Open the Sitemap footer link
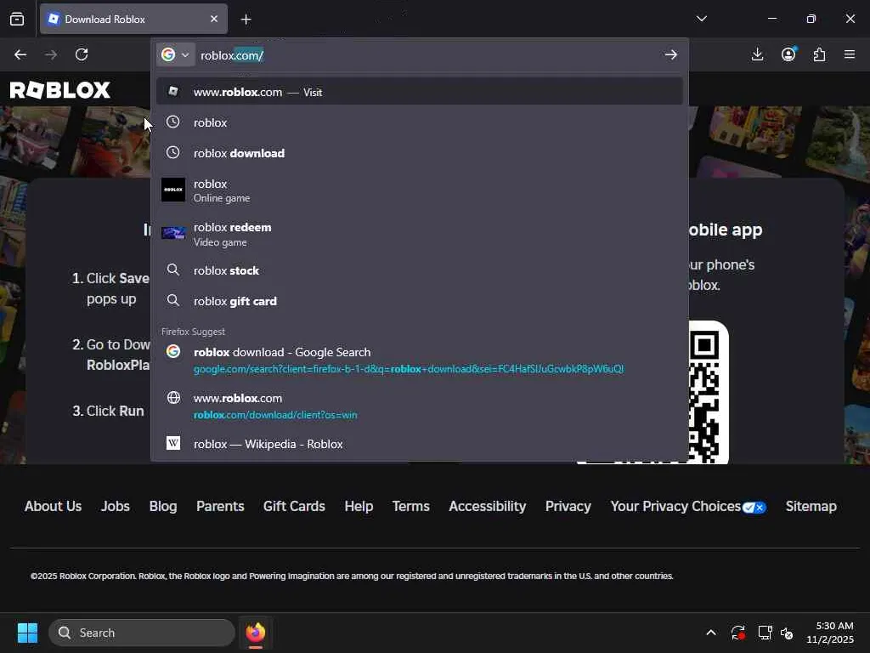The width and height of the screenshot is (870, 653). tap(811, 507)
